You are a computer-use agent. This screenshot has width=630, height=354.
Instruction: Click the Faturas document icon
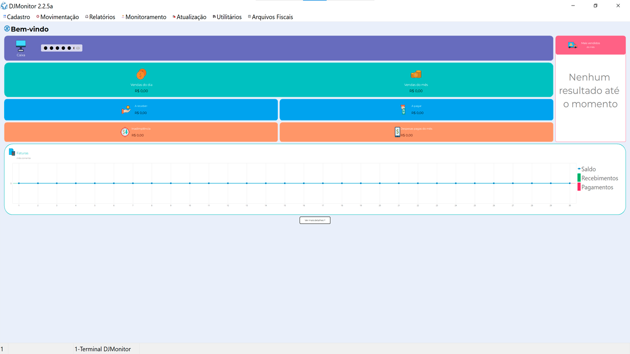pyautogui.click(x=12, y=152)
